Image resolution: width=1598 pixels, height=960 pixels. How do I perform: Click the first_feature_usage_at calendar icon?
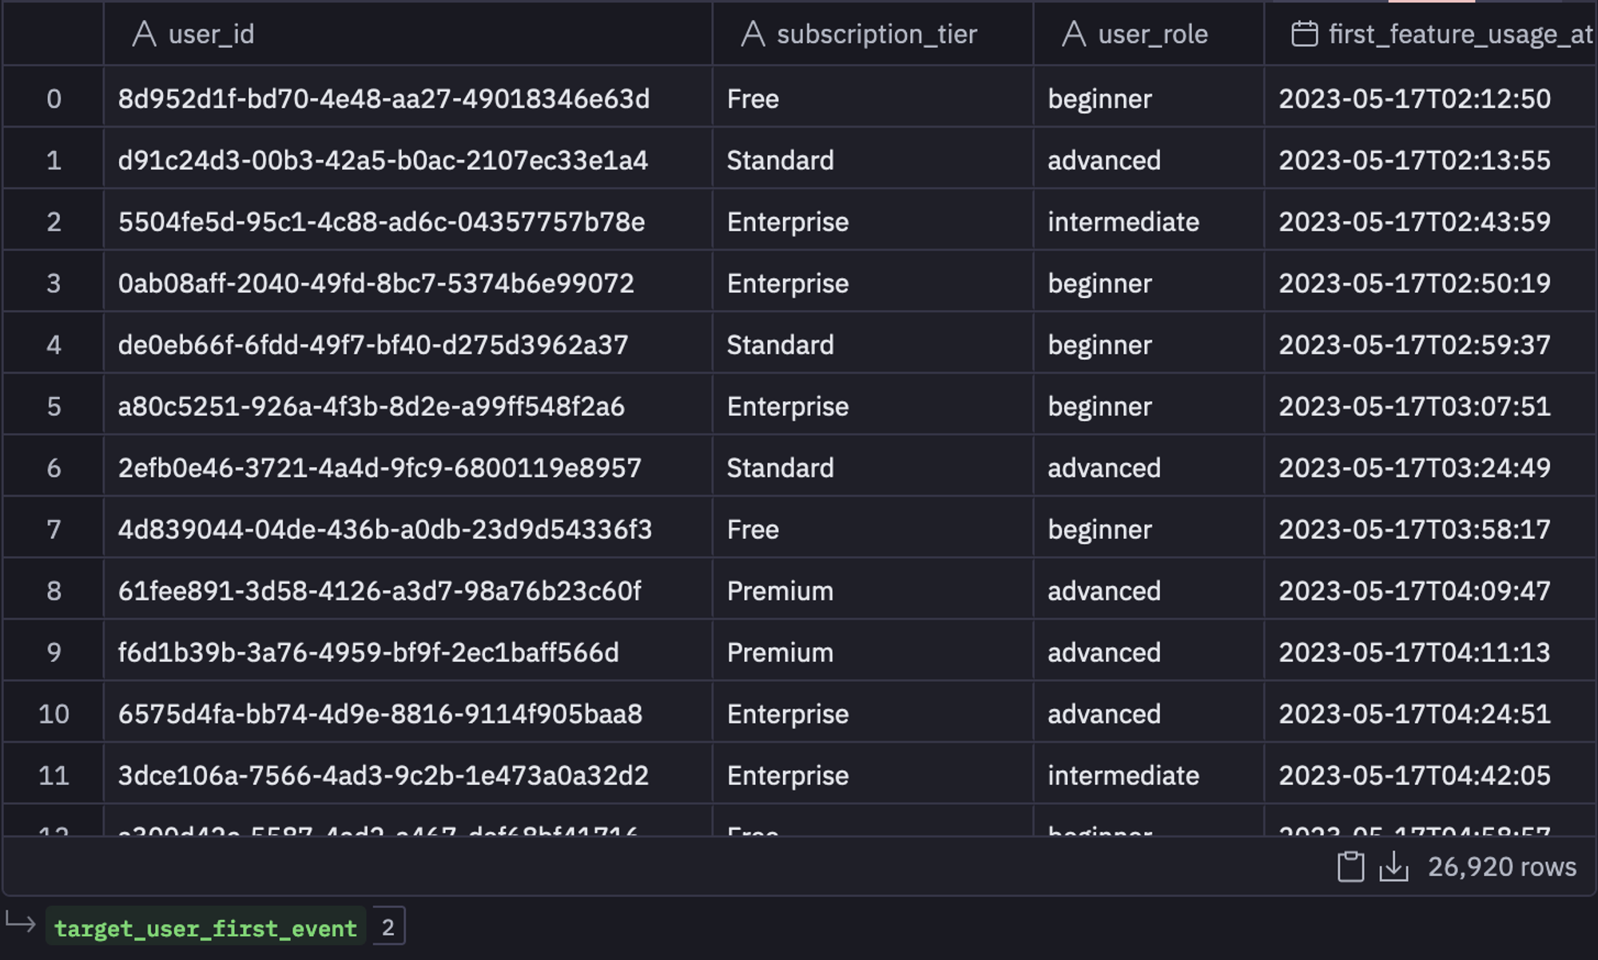tap(1304, 34)
